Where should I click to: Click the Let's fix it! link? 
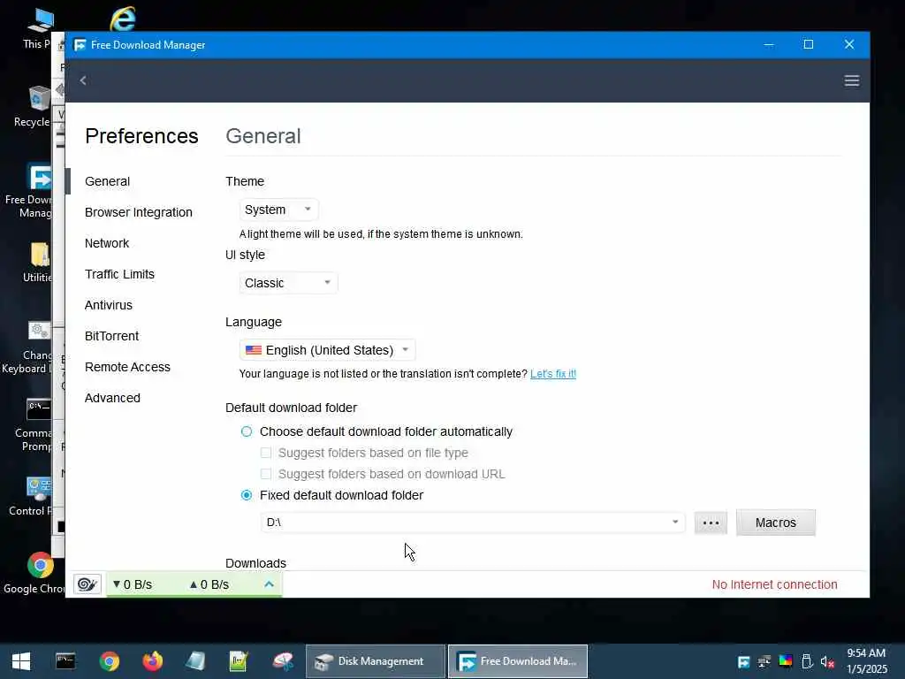coord(553,374)
